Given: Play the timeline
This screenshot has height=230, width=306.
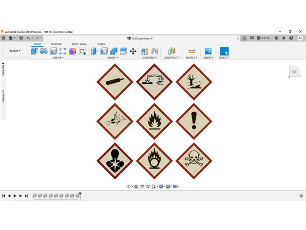Looking at the screenshot, I should pyautogui.click(x=15, y=196).
